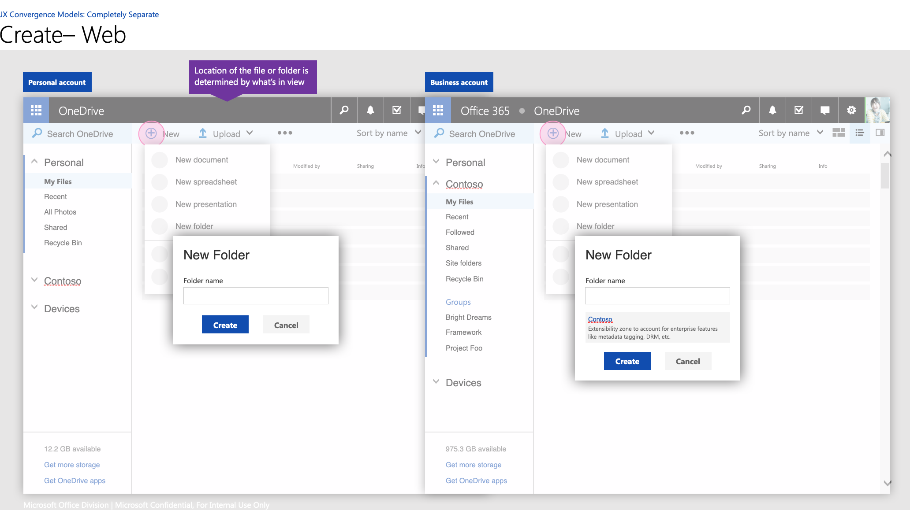
Task: Open app launcher grid in Personal OneDrive header
Action: click(36, 110)
